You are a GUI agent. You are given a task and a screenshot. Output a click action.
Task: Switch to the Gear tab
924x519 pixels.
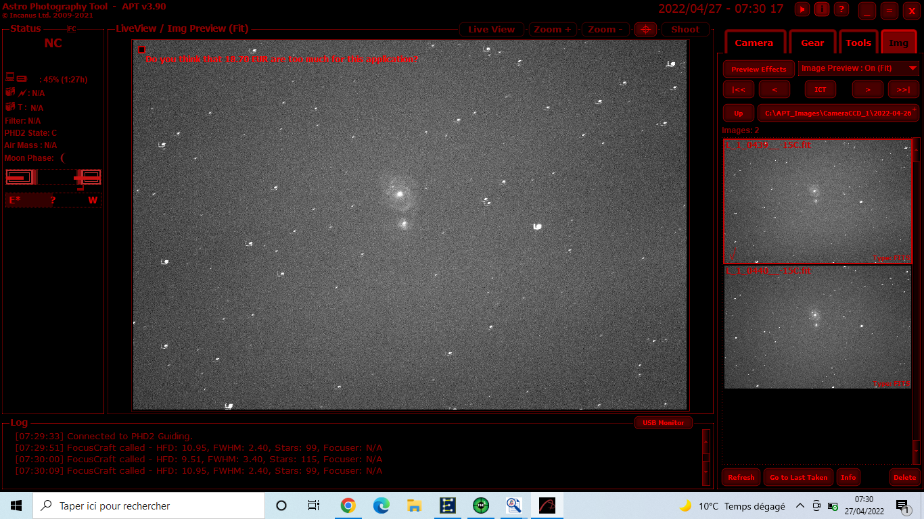point(812,43)
